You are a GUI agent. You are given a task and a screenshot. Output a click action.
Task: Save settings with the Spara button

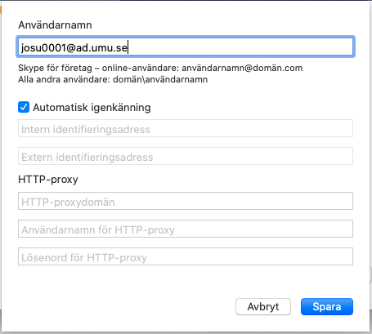pos(327,307)
